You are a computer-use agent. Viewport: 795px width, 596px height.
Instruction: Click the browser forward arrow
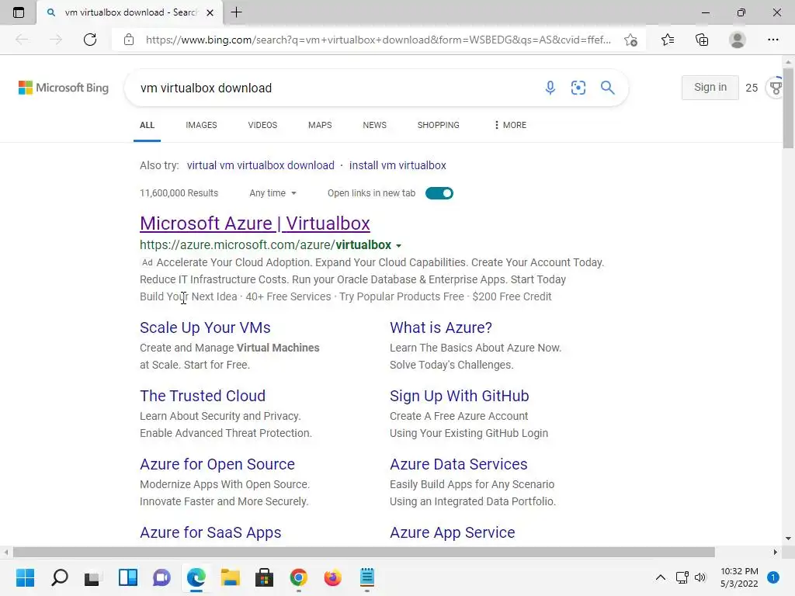[x=56, y=40]
